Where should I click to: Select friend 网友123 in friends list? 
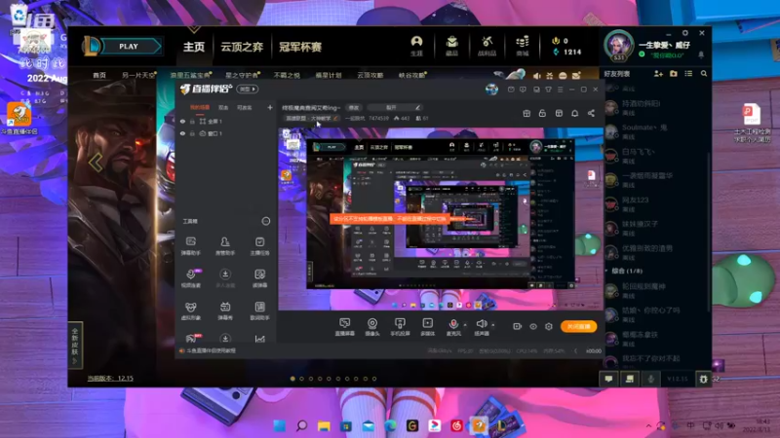[654, 203]
